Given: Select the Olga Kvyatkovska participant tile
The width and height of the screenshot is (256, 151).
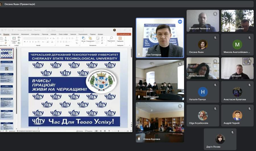Looking at the screenshot, I should tap(203, 115).
